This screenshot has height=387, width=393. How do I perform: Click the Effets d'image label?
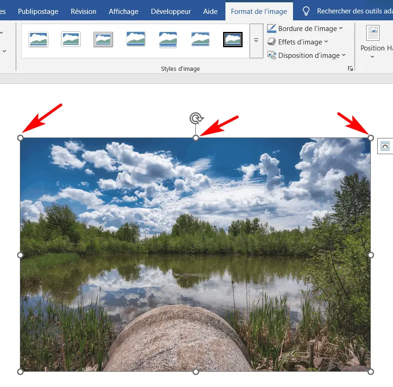coord(300,42)
